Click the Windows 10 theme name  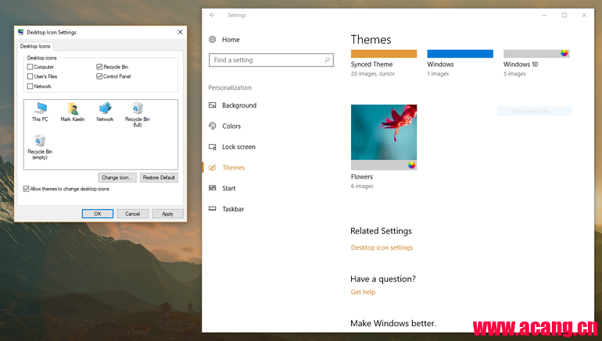click(521, 64)
